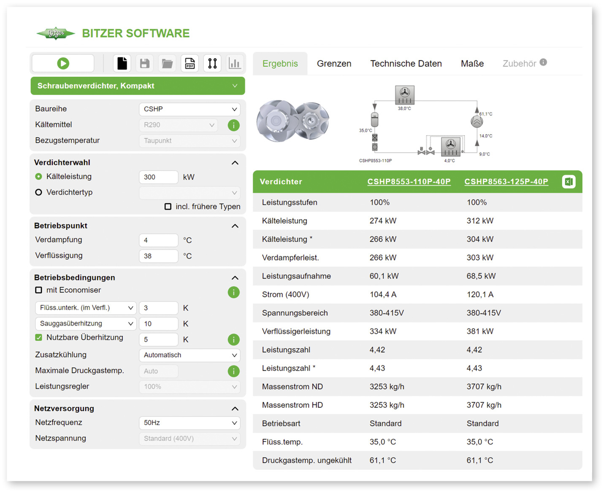Change Zusatzkühlung from Automatisch
The height and width of the screenshot is (493, 604).
[x=190, y=355]
